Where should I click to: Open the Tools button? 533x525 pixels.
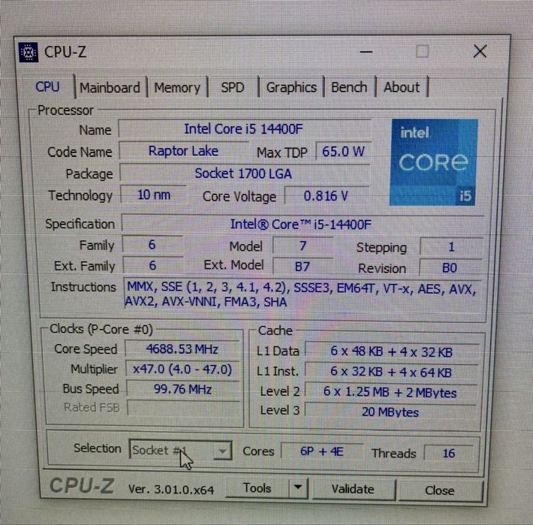pos(257,488)
